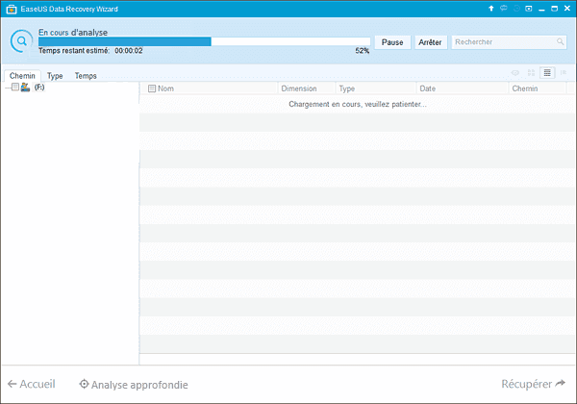This screenshot has width=577, height=404.
Task: Open the Chemin tab
Action: (x=22, y=76)
